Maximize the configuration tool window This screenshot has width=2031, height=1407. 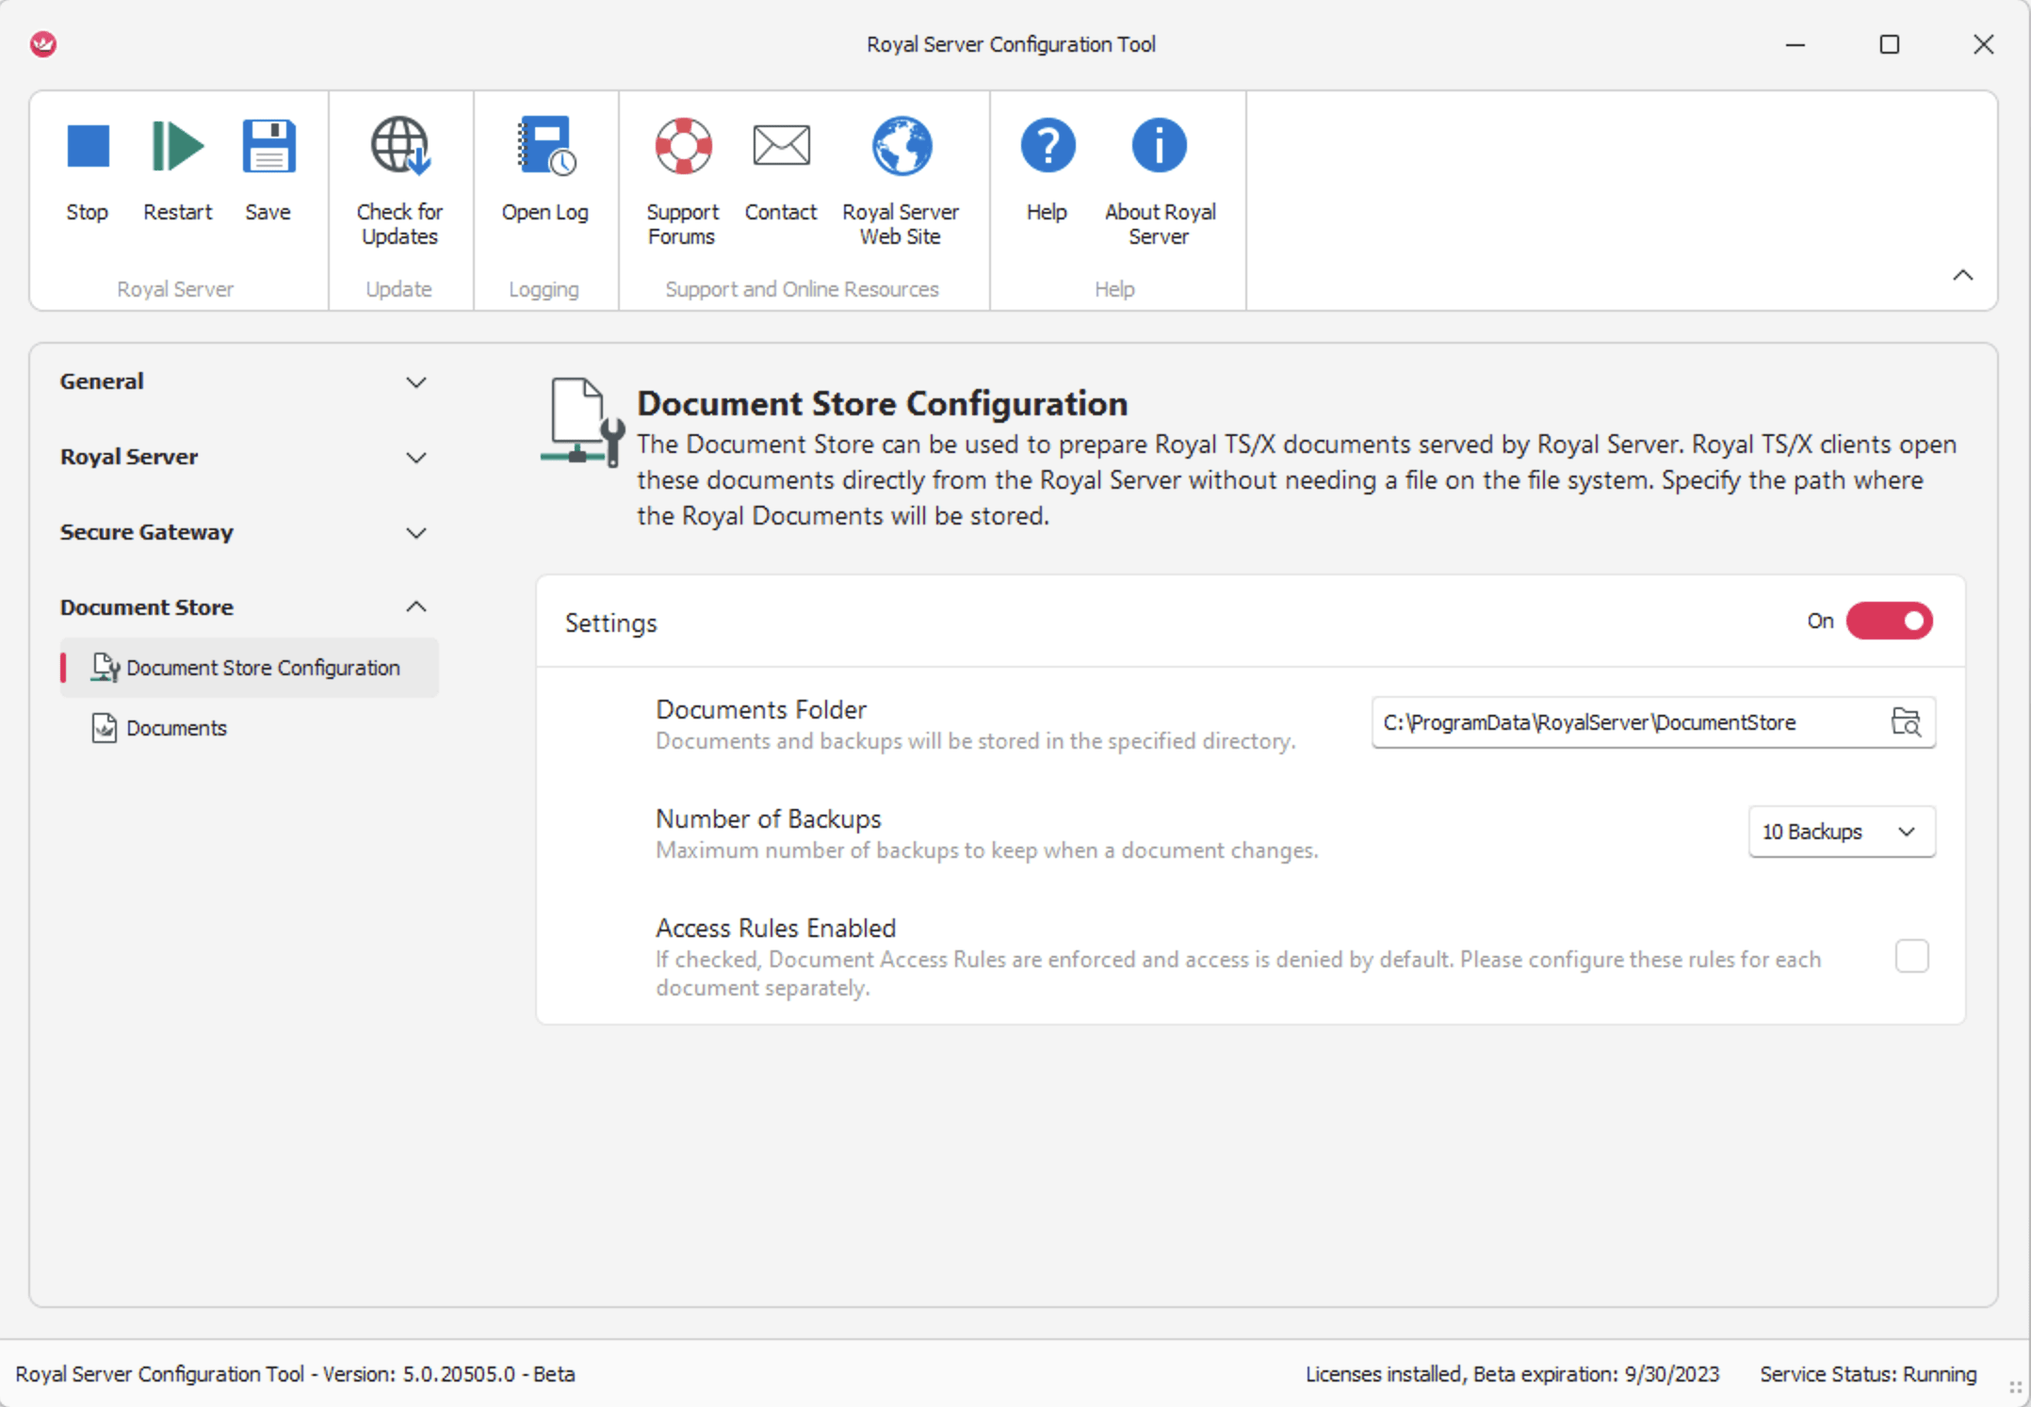pos(1890,44)
